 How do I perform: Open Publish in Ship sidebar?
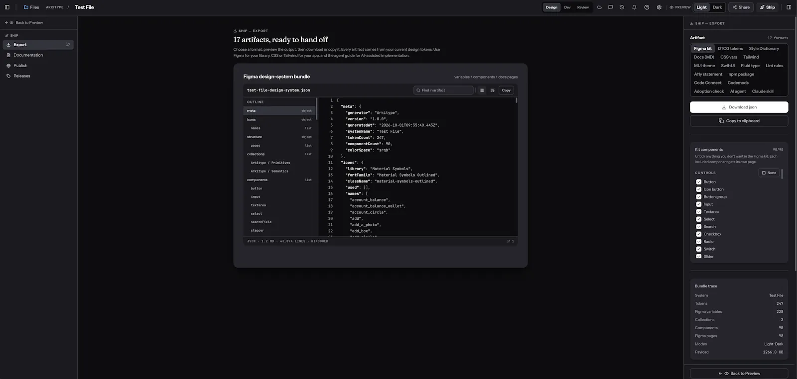pos(38,66)
